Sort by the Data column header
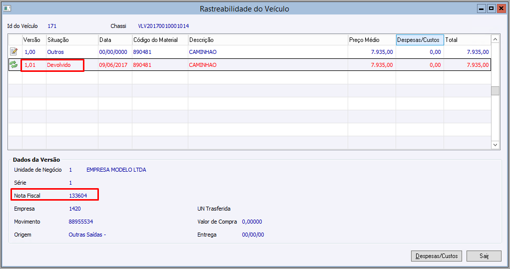The image size is (510, 269). (115, 39)
